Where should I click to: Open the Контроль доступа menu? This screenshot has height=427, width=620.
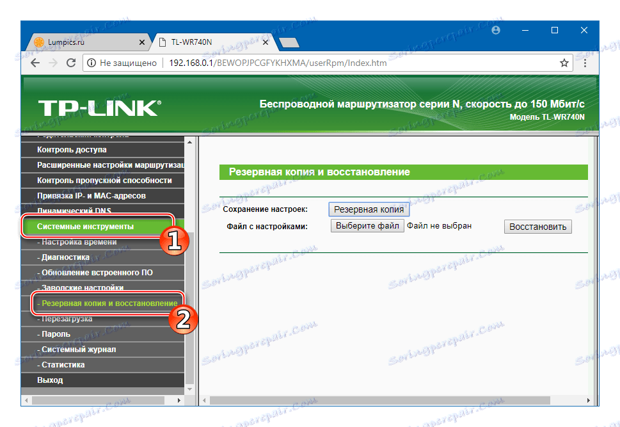pos(102,150)
